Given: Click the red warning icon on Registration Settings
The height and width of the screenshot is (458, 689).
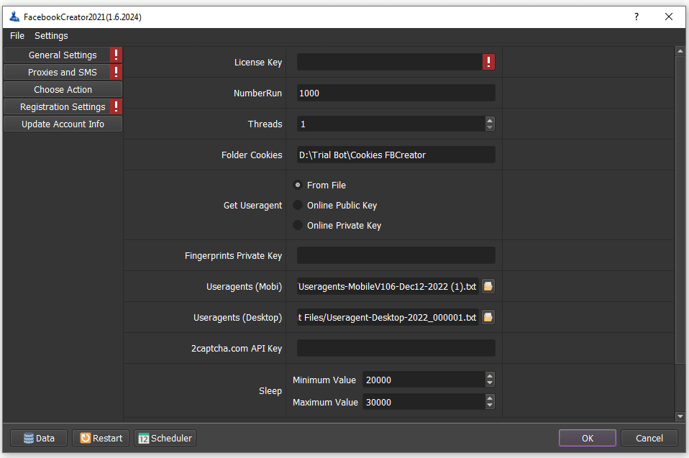Looking at the screenshot, I should (116, 106).
